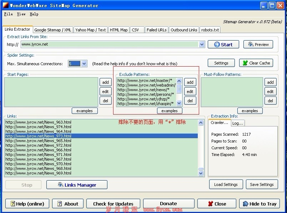Viewport: 287px width, 213px height.
Task: Switch to Outbound Links tab
Action: coord(184,30)
